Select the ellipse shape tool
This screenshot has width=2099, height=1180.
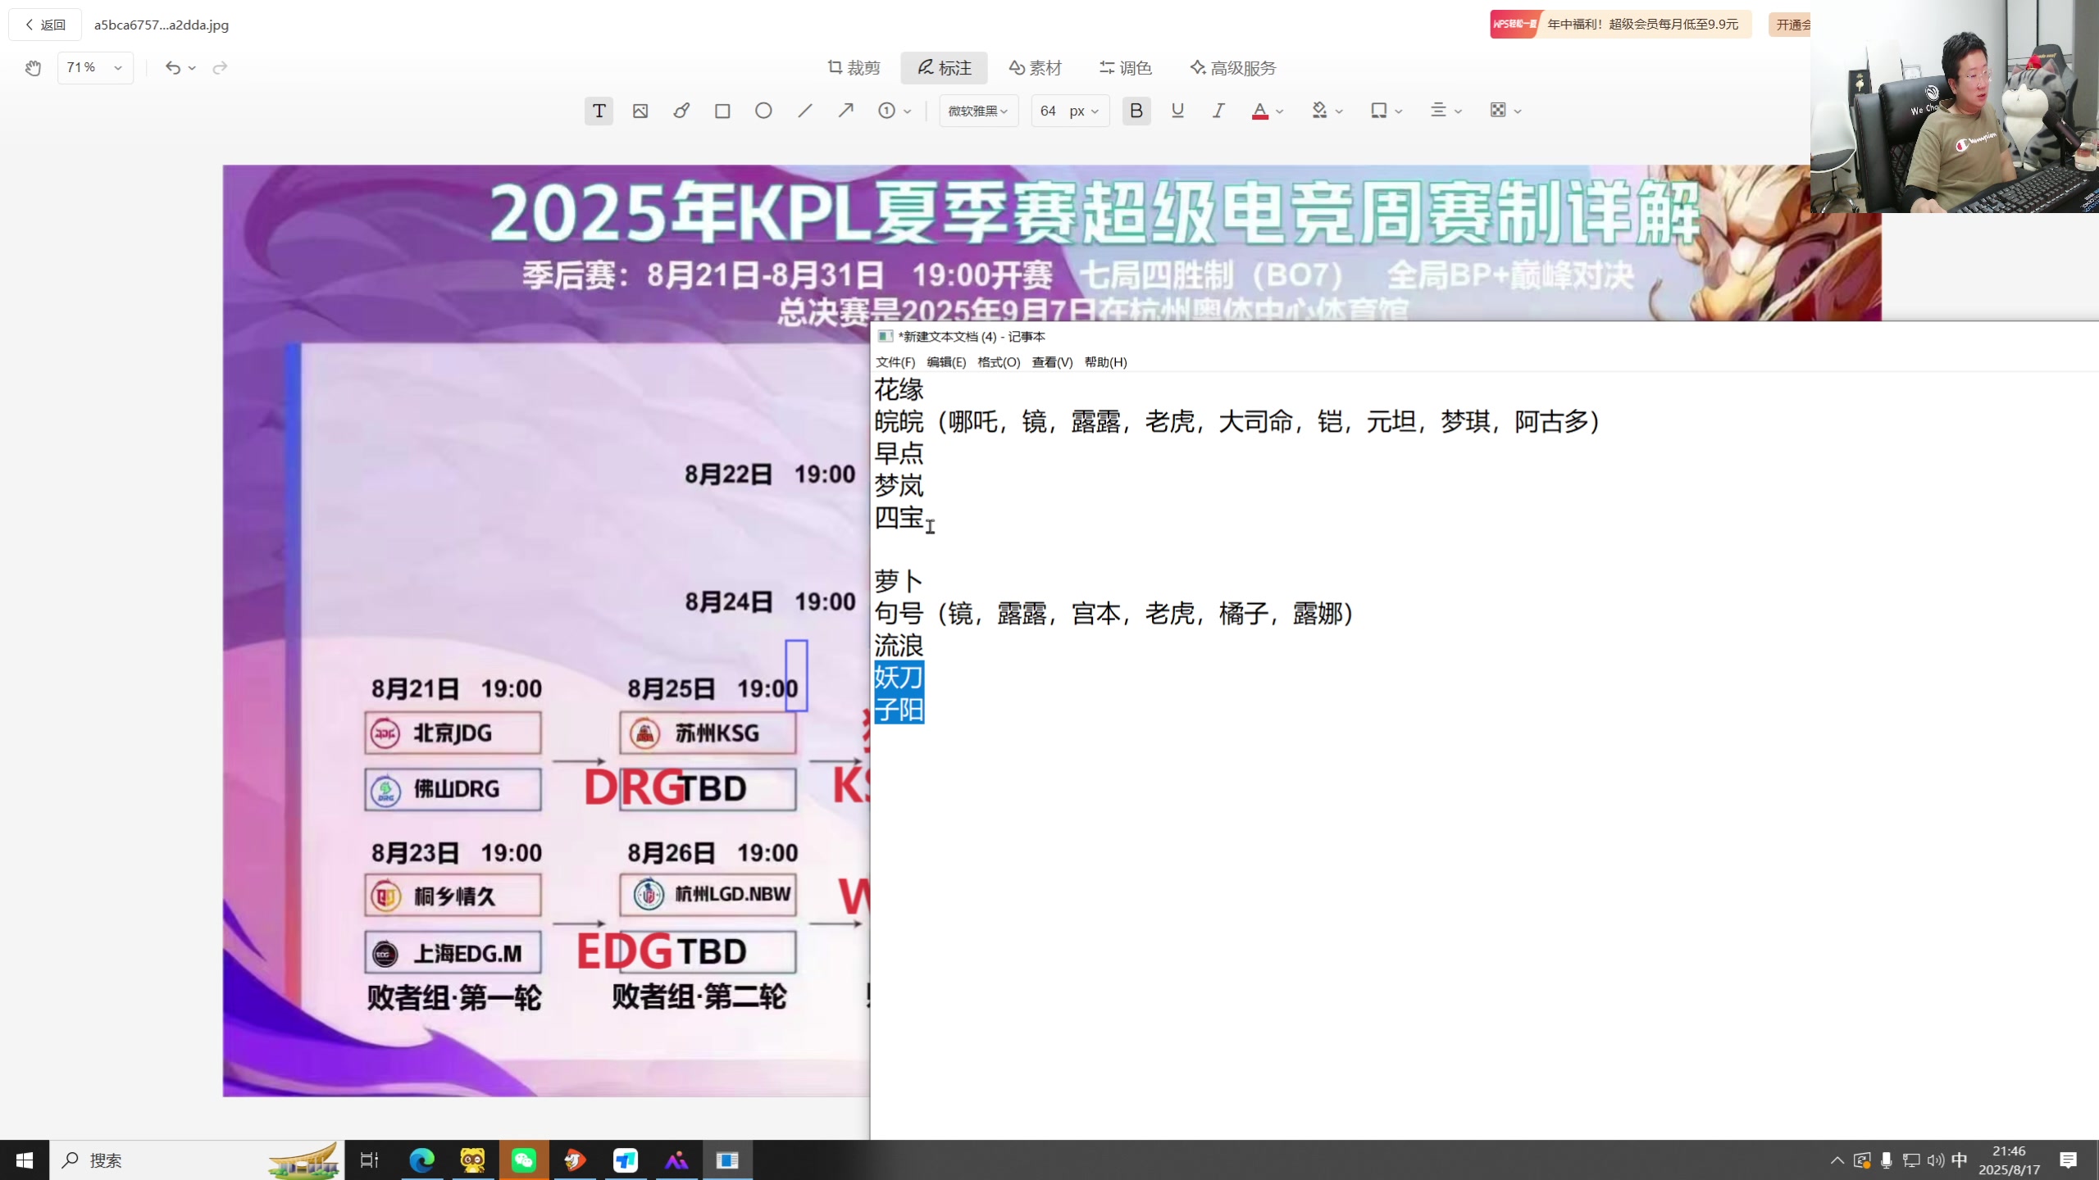[763, 111]
